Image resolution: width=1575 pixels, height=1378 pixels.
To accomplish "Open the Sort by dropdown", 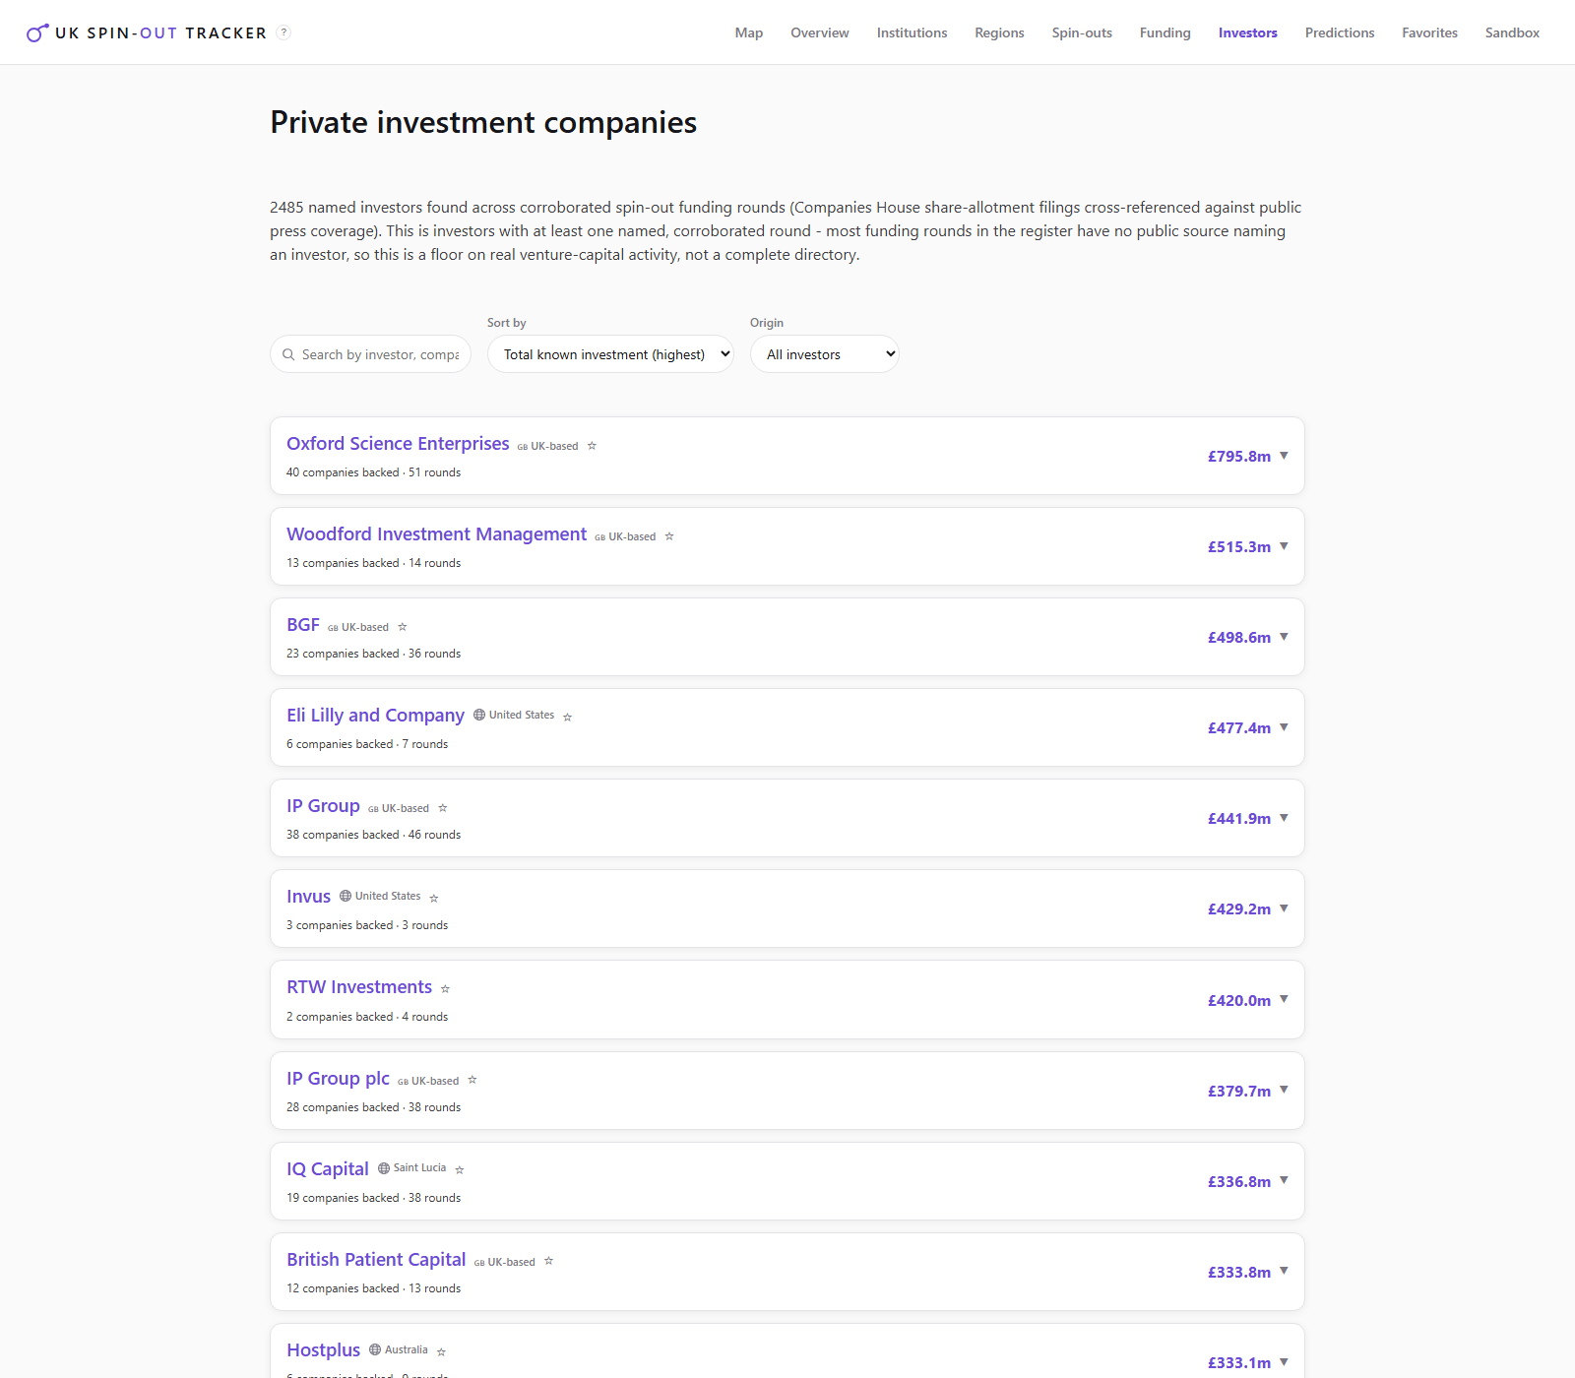I will coord(610,354).
